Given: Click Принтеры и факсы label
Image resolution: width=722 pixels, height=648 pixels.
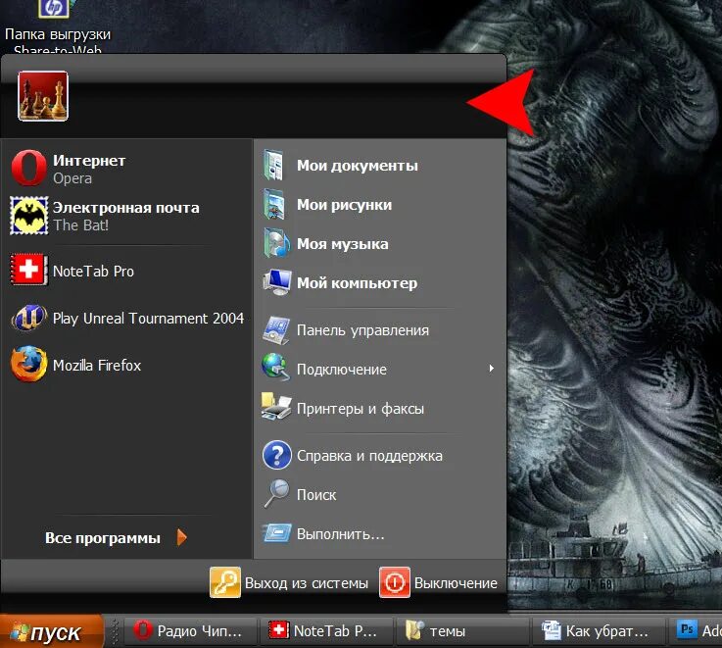Looking at the screenshot, I should click(361, 409).
